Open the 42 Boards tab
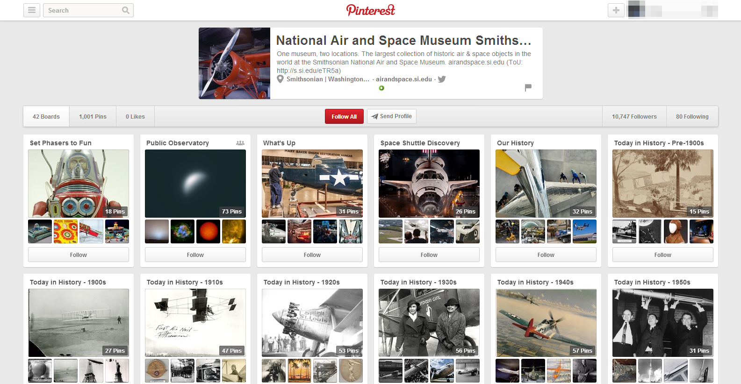 (x=46, y=116)
